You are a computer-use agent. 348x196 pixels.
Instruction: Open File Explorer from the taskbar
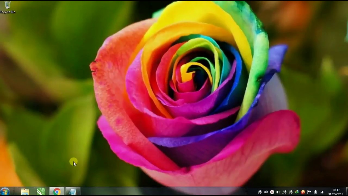pyautogui.click(x=25, y=192)
